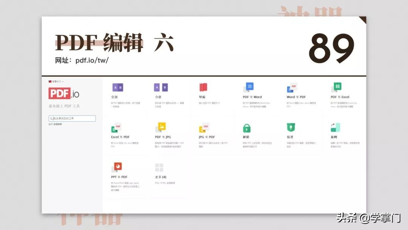Click the 基本線上 PDF 工具 heading link
Image resolution: width=408 pixels, height=230 pixels.
point(63,106)
